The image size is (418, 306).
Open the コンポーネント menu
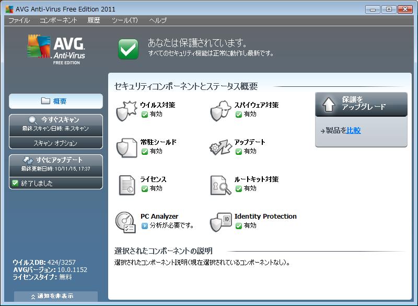click(59, 20)
